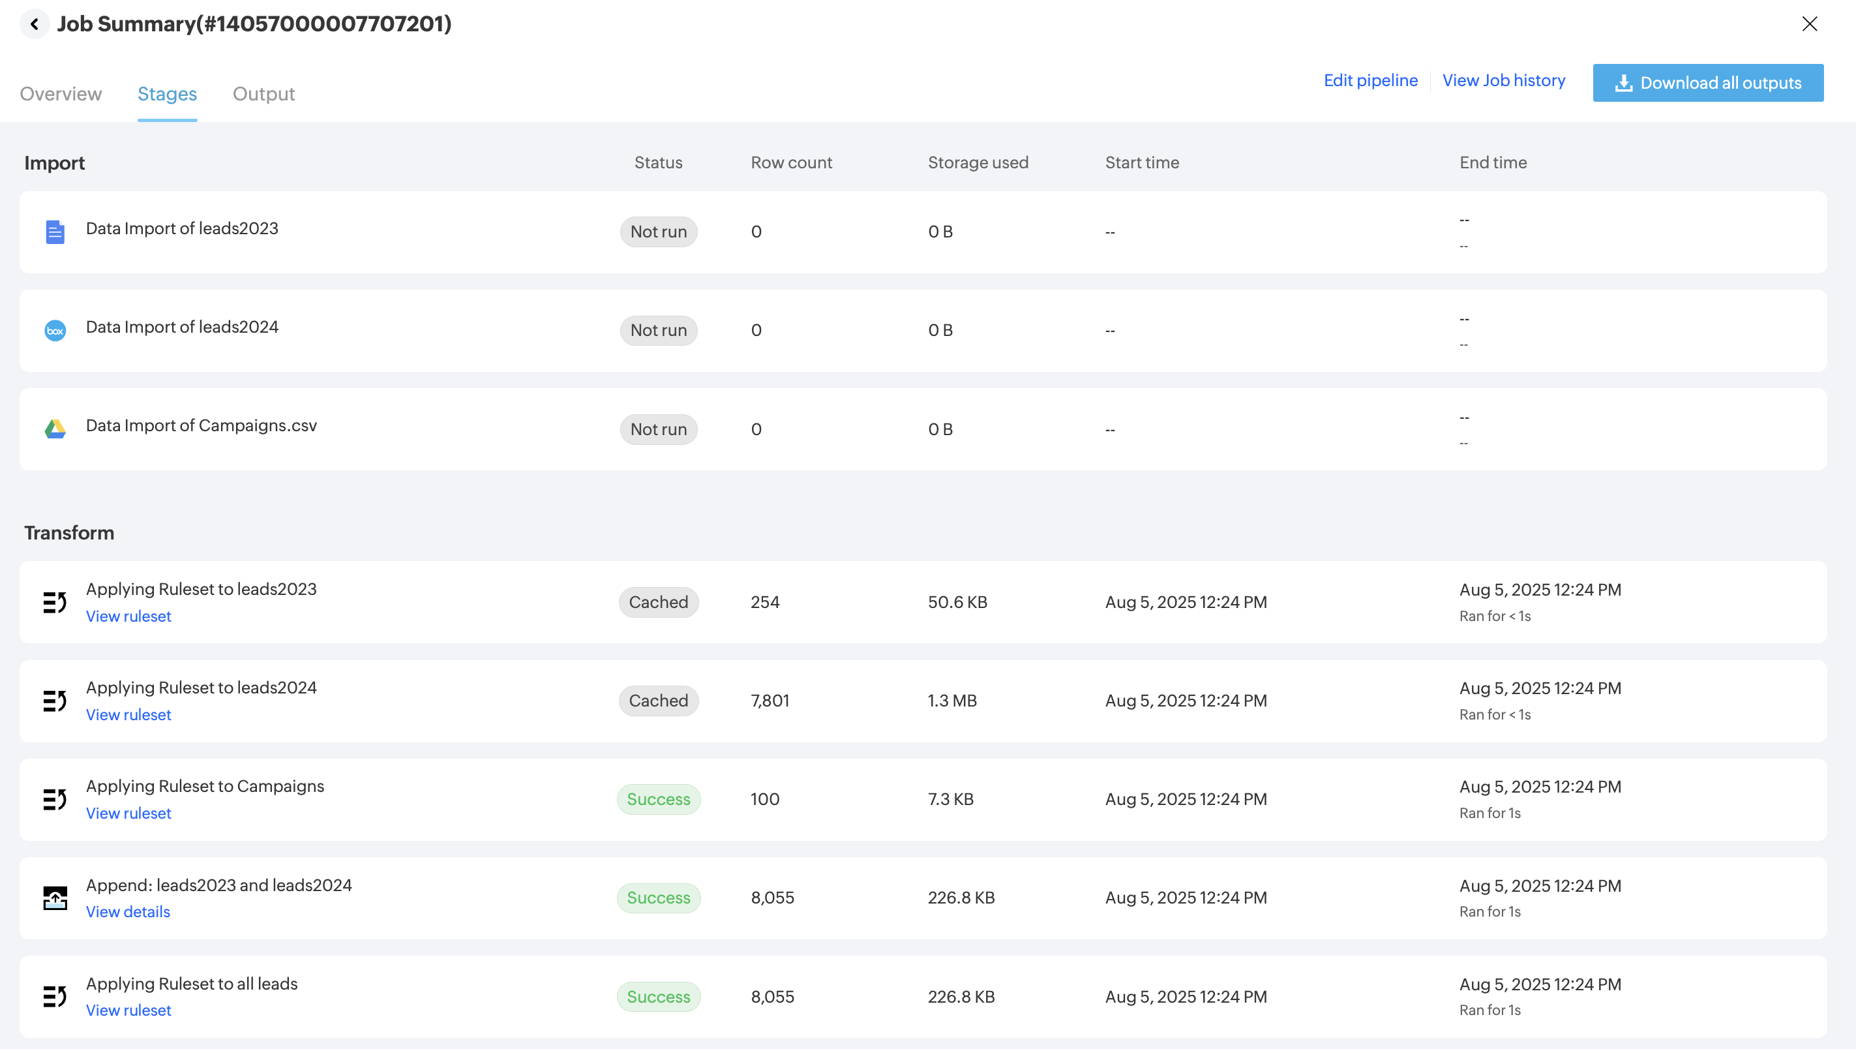Click the Success status badge for Campaigns
1856x1049 pixels.
658,799
